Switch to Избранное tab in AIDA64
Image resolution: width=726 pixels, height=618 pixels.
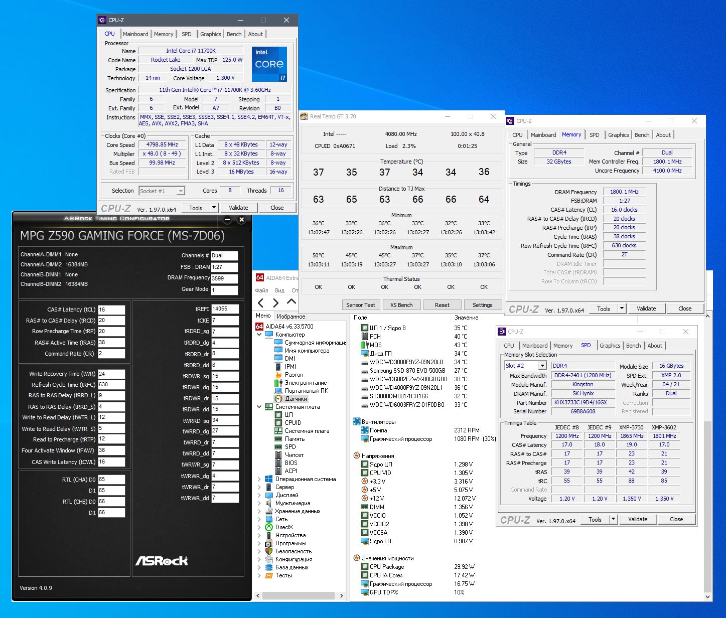point(291,317)
